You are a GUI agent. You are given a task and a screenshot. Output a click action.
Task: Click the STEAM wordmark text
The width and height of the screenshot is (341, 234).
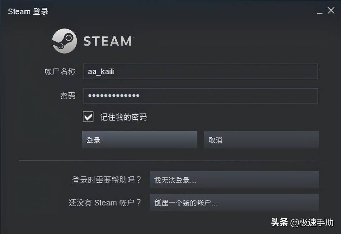click(x=108, y=41)
